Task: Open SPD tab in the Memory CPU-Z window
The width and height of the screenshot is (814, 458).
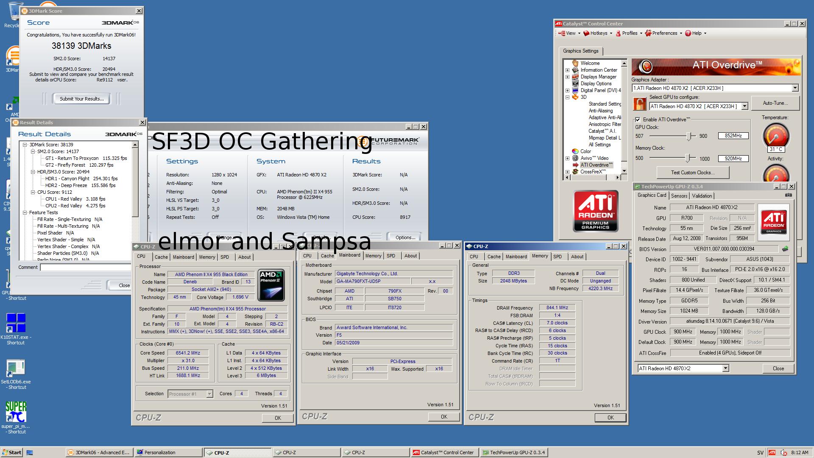Action: click(558, 257)
